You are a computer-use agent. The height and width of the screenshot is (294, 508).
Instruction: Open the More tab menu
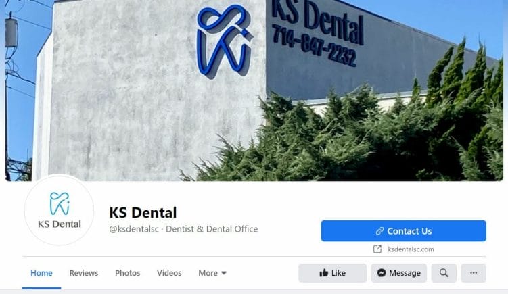click(212, 273)
